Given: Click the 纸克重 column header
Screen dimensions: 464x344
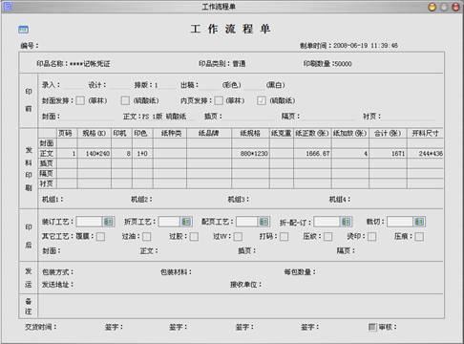Looking at the screenshot, I should click(x=282, y=133).
